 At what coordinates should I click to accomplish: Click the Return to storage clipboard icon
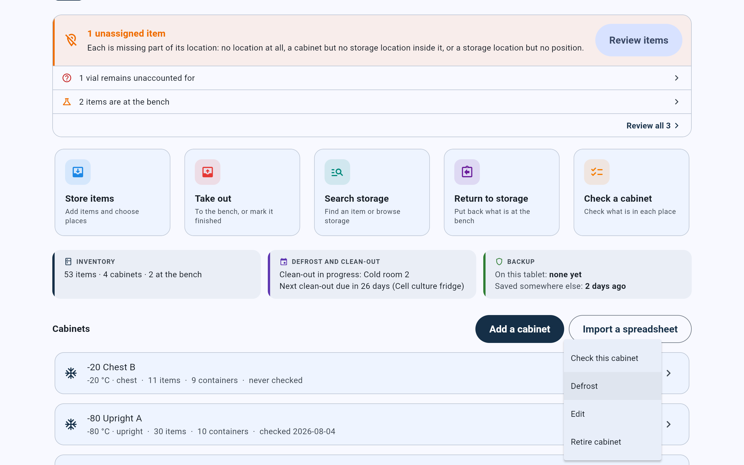(x=467, y=172)
